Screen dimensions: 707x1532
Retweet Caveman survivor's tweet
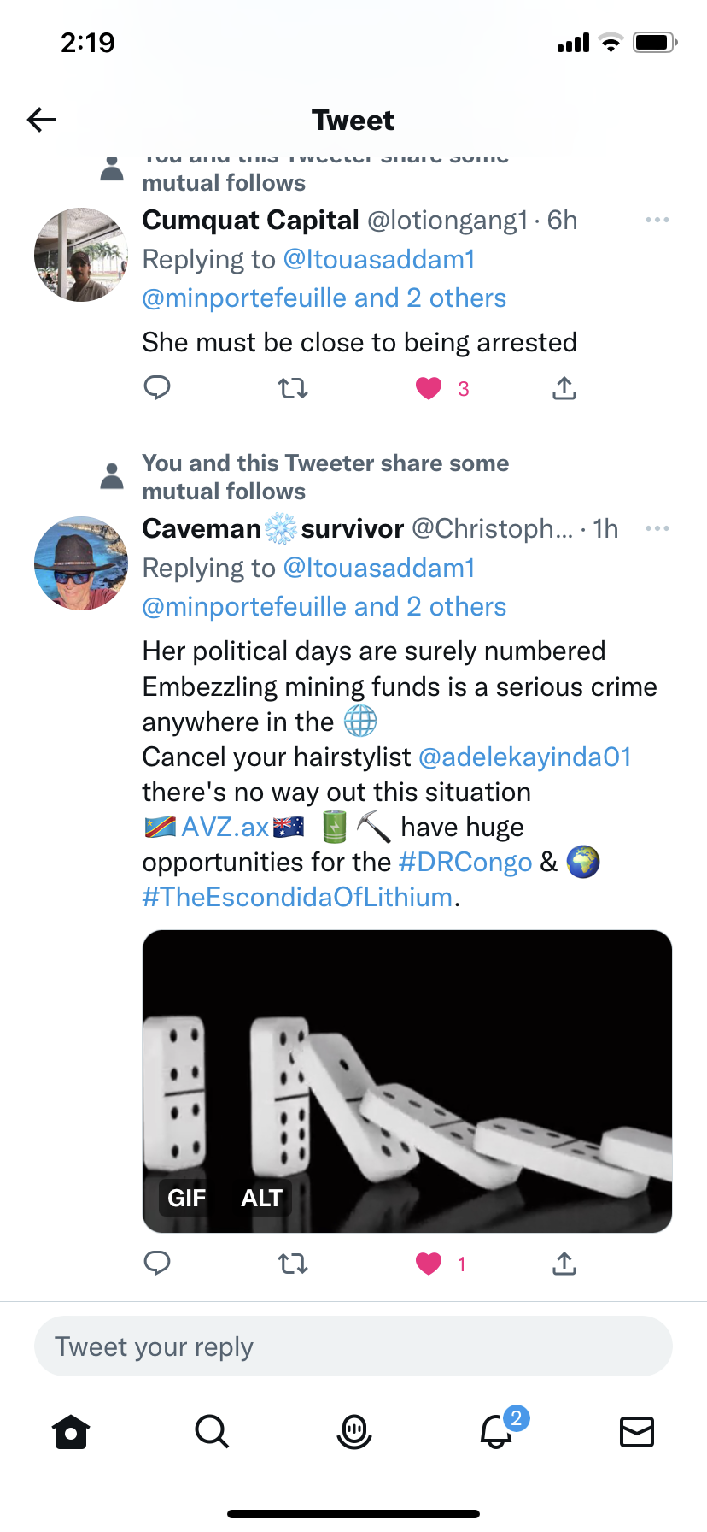[293, 1264]
